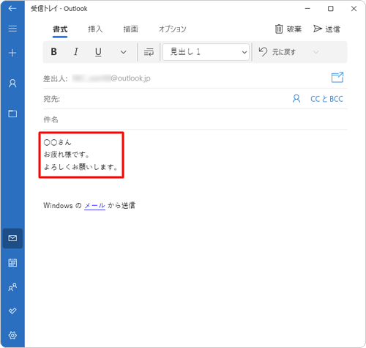366x348 pixels.
Task: Create new mail with plus icon
Action: tap(12, 53)
